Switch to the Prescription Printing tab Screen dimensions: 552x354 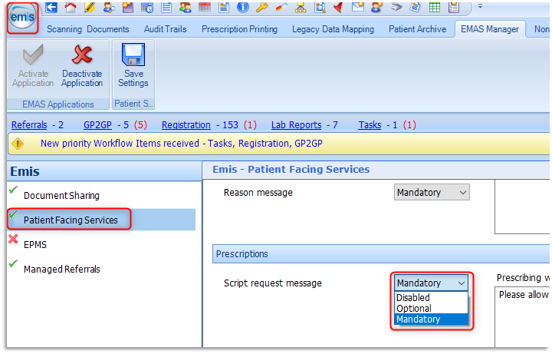click(x=239, y=29)
